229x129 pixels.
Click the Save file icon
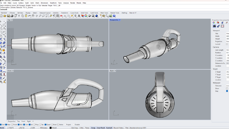click(8, 16)
